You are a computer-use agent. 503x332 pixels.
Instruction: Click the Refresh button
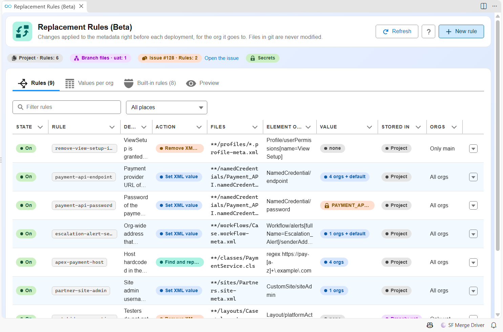pyautogui.click(x=397, y=31)
